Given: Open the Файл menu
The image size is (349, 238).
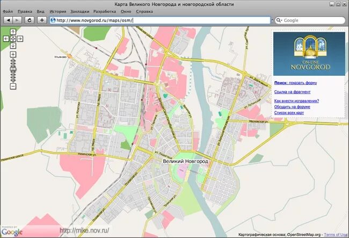Looking at the screenshot, I should click(8, 11).
